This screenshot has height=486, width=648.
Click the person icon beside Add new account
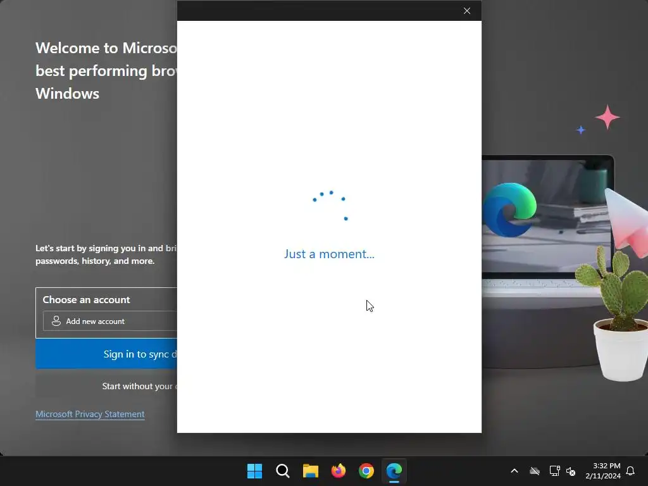pos(56,321)
